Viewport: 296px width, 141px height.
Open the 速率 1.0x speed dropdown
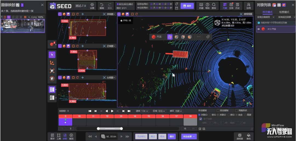145,111
